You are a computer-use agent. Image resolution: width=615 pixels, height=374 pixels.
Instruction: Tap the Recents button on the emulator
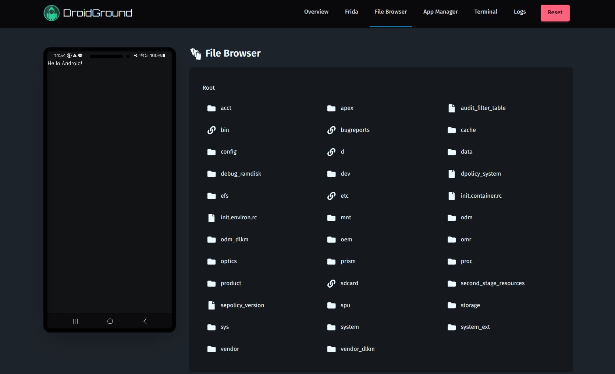click(75, 321)
